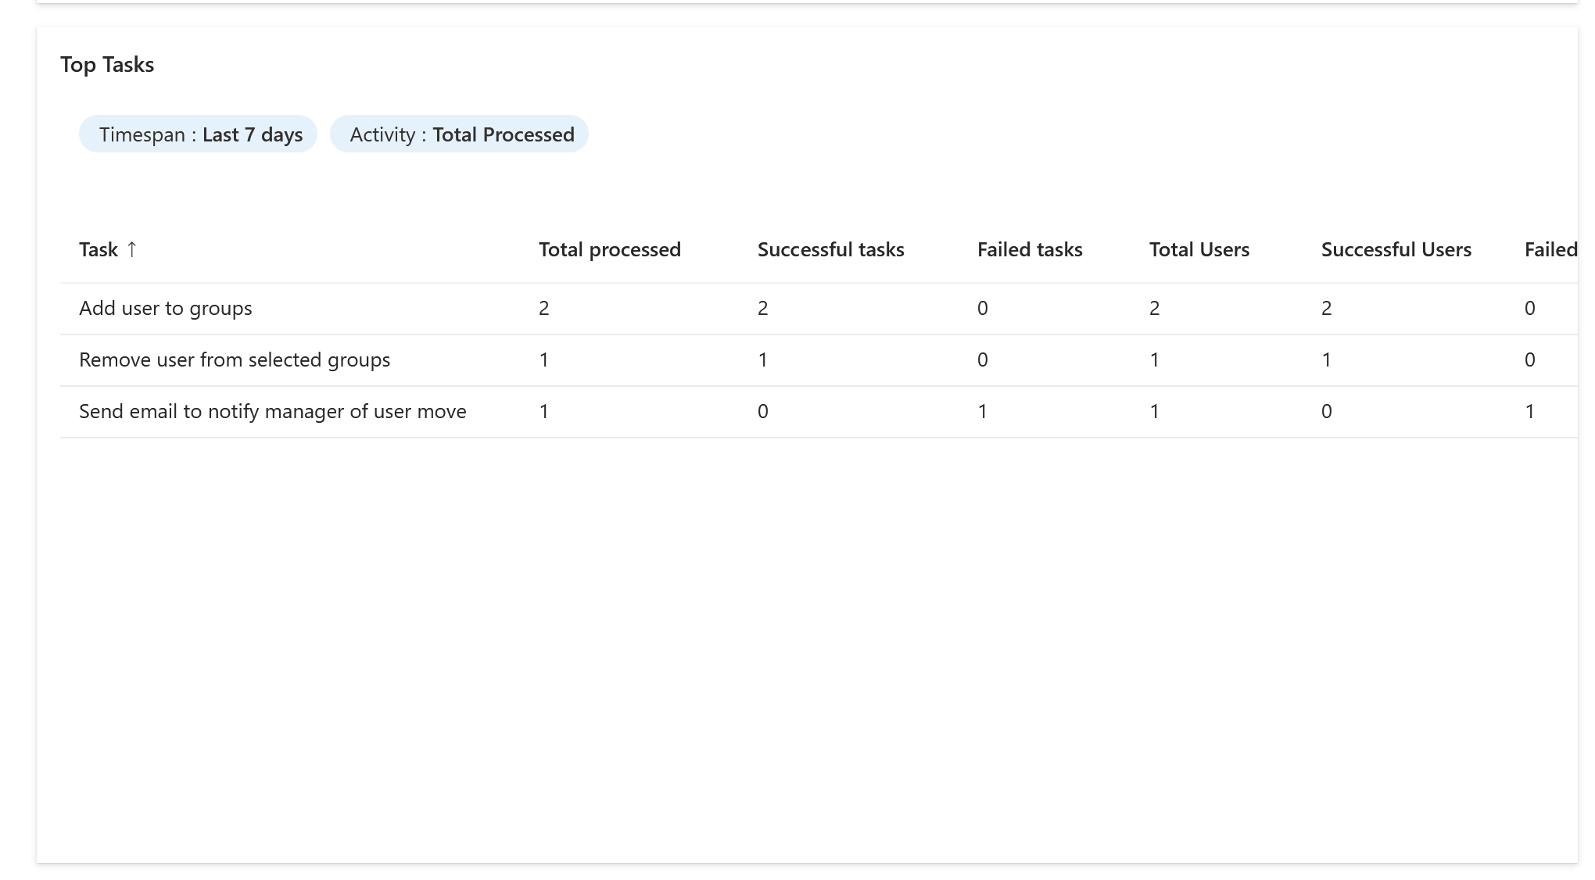
Task: Sort by Total processed column
Action: click(x=610, y=249)
